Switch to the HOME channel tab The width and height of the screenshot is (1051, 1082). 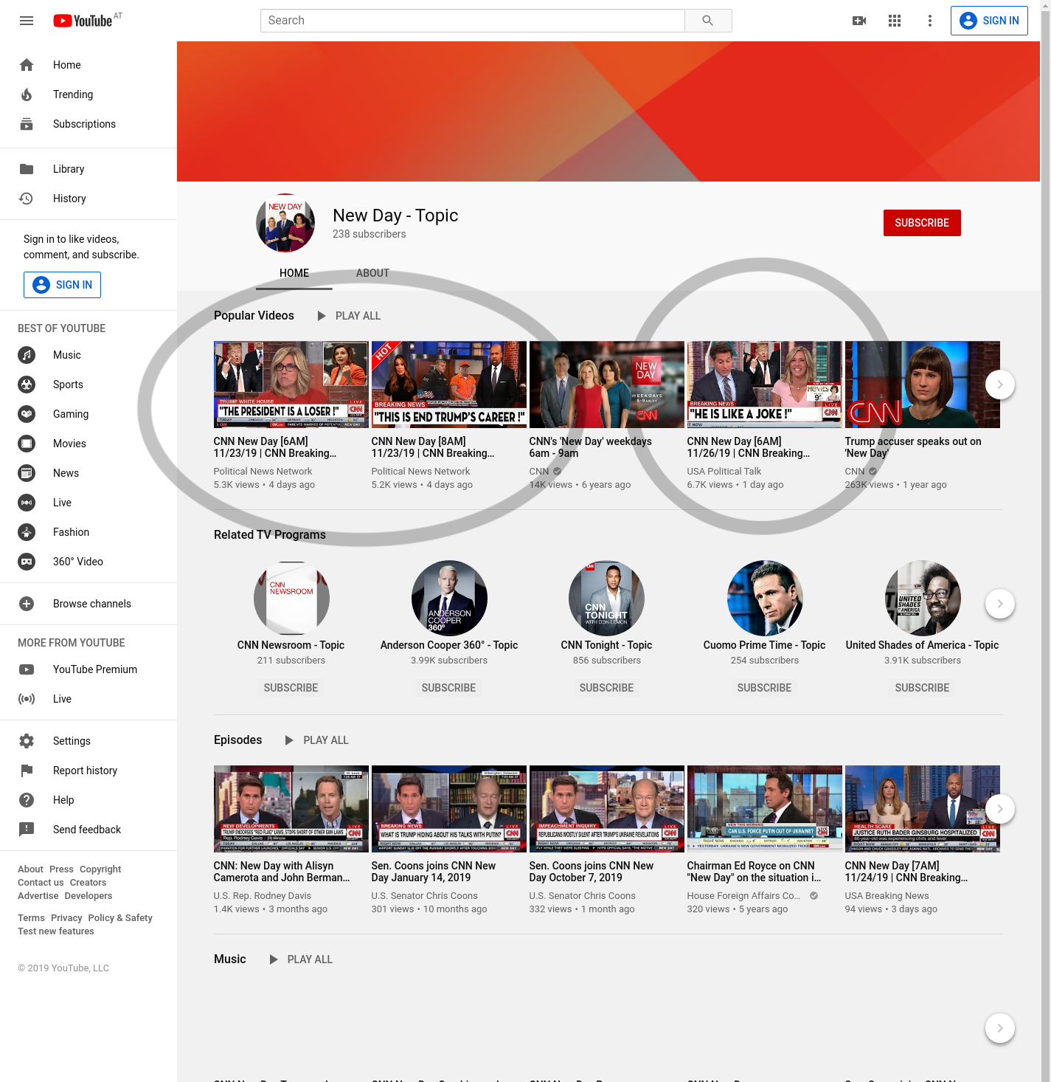tap(294, 273)
